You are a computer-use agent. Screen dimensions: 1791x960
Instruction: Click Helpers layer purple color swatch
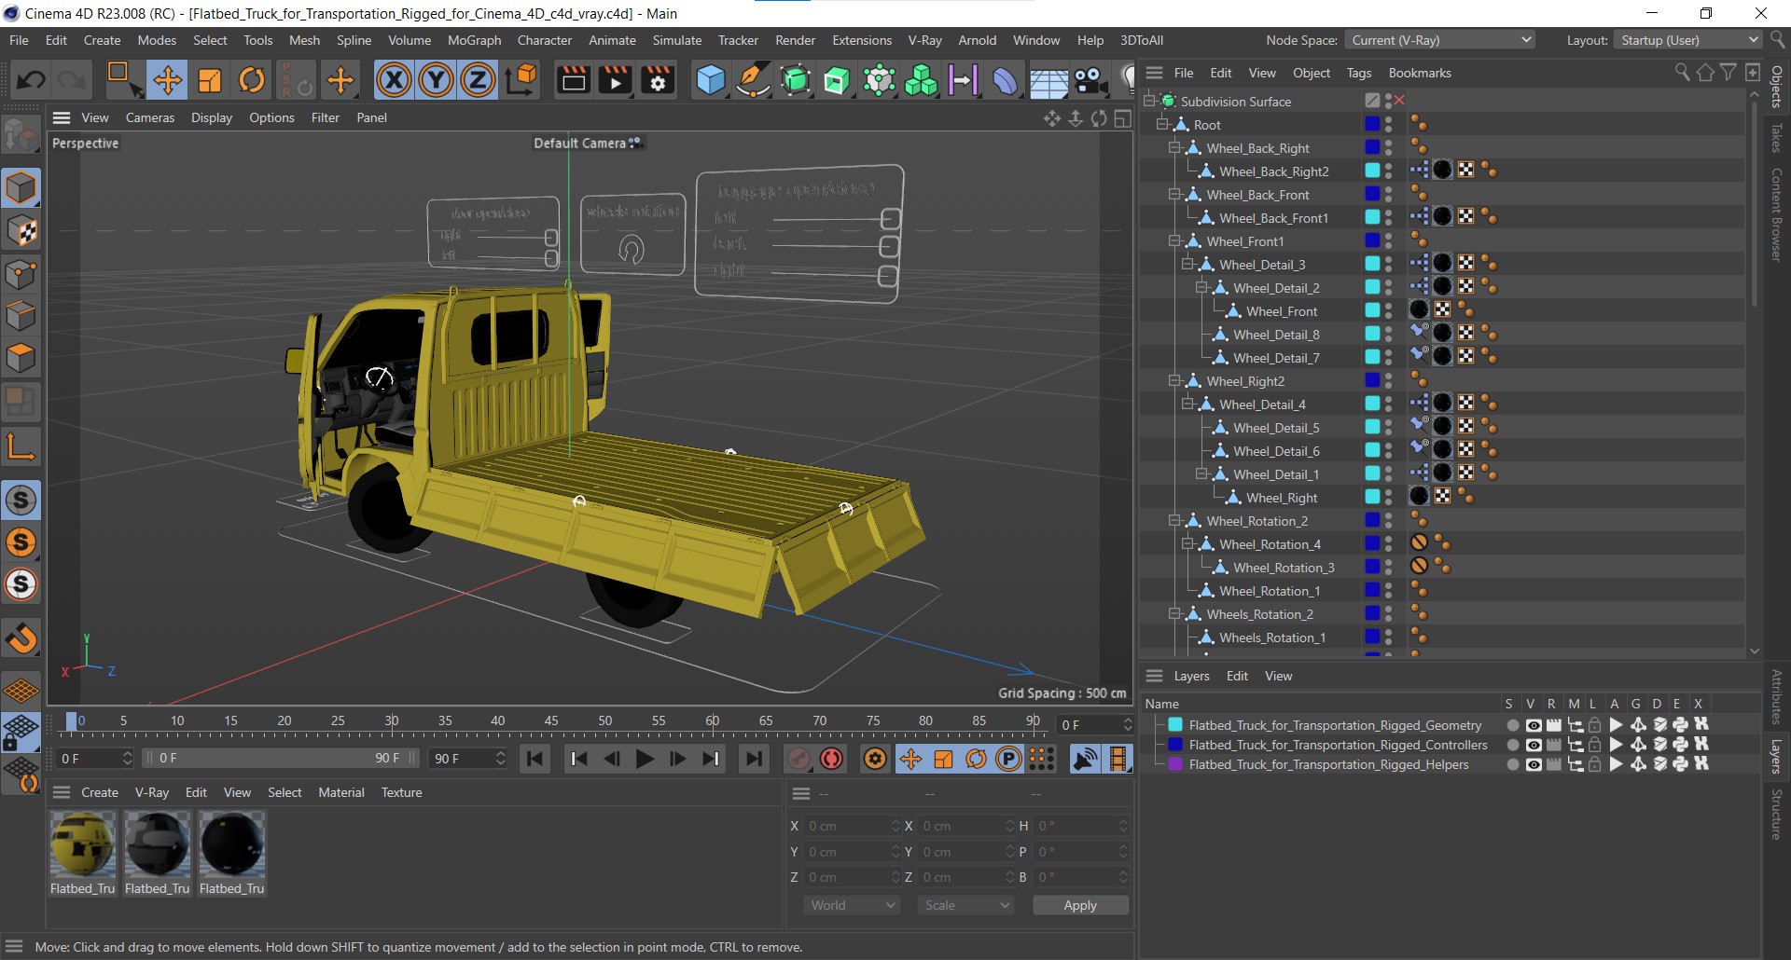[x=1175, y=764]
